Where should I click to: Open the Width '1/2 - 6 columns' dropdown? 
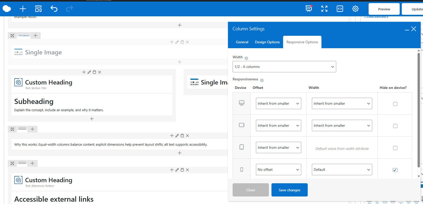point(284,67)
